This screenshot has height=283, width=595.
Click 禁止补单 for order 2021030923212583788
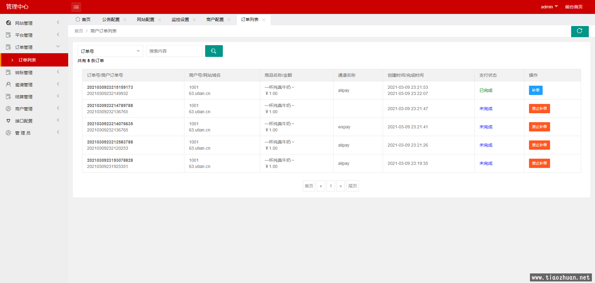click(x=539, y=145)
